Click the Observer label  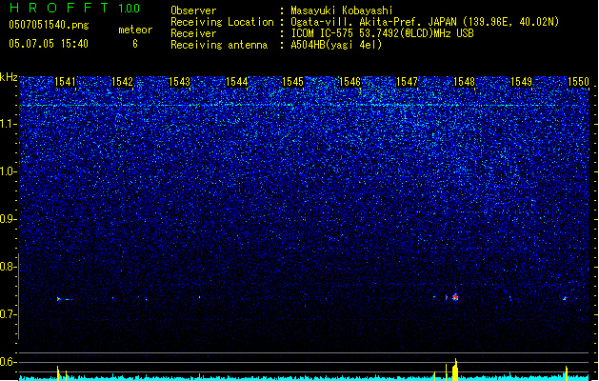click(193, 10)
